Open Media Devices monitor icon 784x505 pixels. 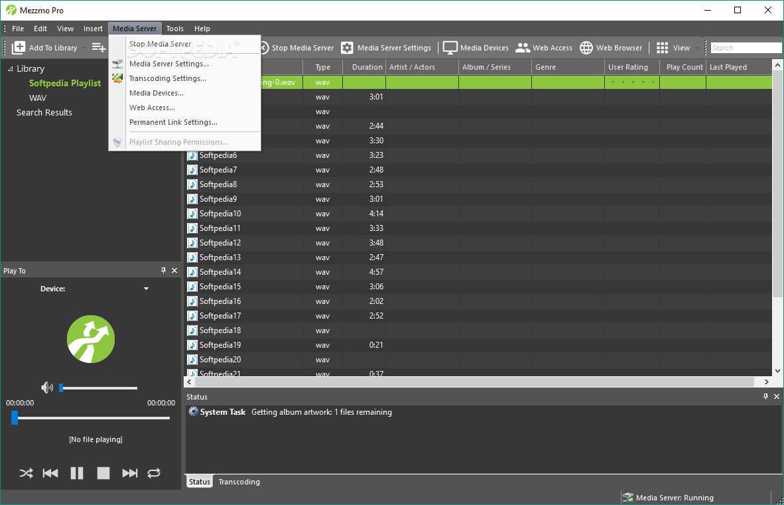[x=450, y=48]
